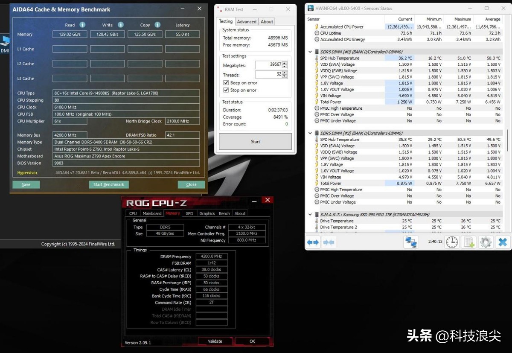512x353 pixels.
Task: Collapse the DDR5 DIMM [#0] sensor group
Action: [x=310, y=52]
